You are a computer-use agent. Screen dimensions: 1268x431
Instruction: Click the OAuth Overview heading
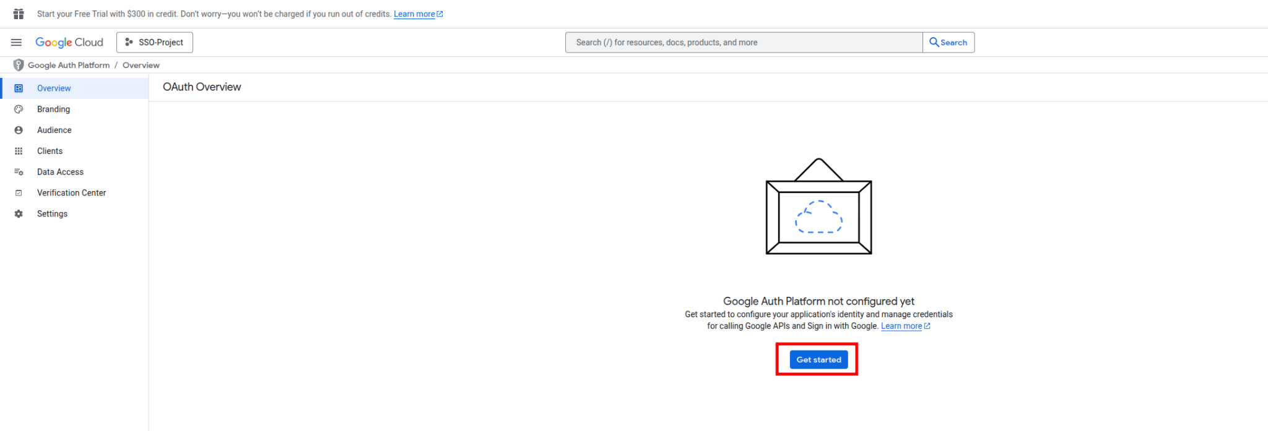click(202, 87)
